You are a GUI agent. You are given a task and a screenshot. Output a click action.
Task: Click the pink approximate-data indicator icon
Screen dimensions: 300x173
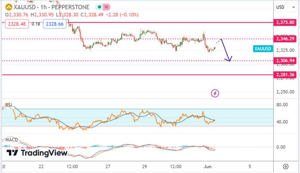[106, 7]
